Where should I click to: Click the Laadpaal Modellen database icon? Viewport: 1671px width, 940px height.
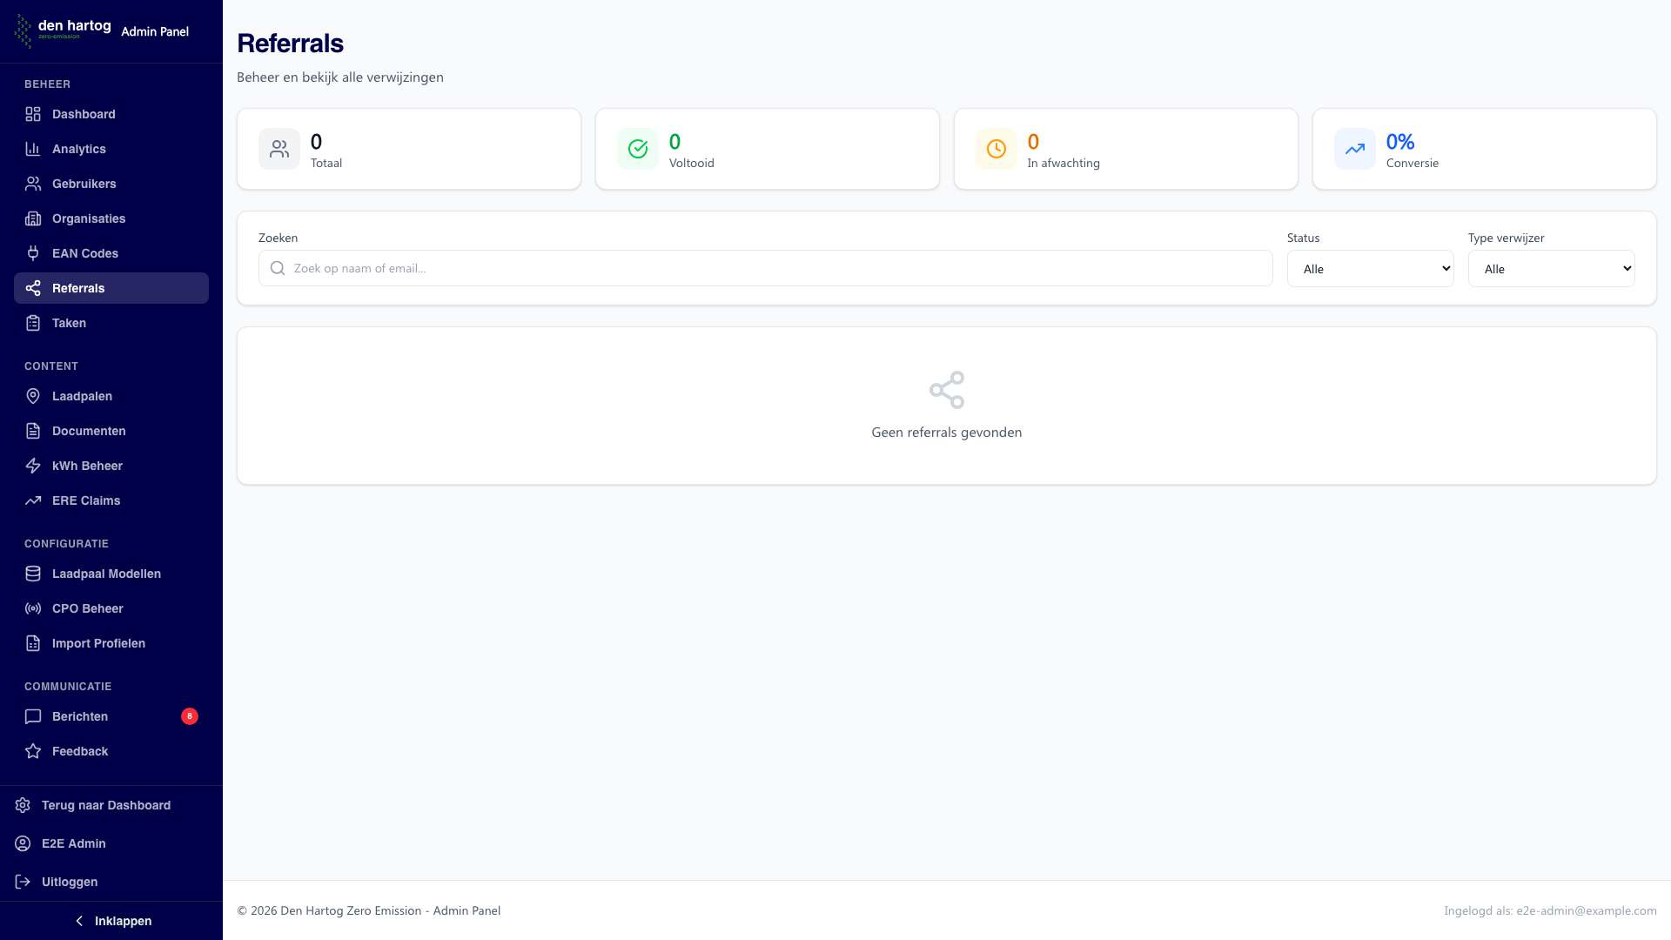click(33, 574)
